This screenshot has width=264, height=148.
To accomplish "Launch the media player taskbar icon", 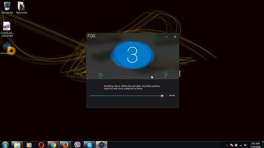I will (x=29, y=145).
